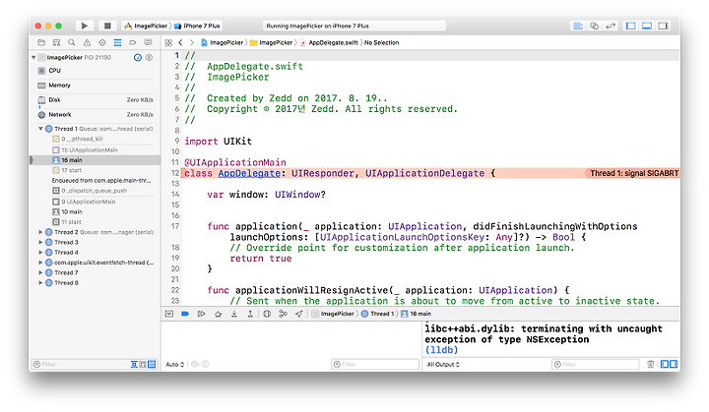This screenshot has width=709, height=412.
Task: Open the Find navigator magnifier icon
Action: coord(72,42)
